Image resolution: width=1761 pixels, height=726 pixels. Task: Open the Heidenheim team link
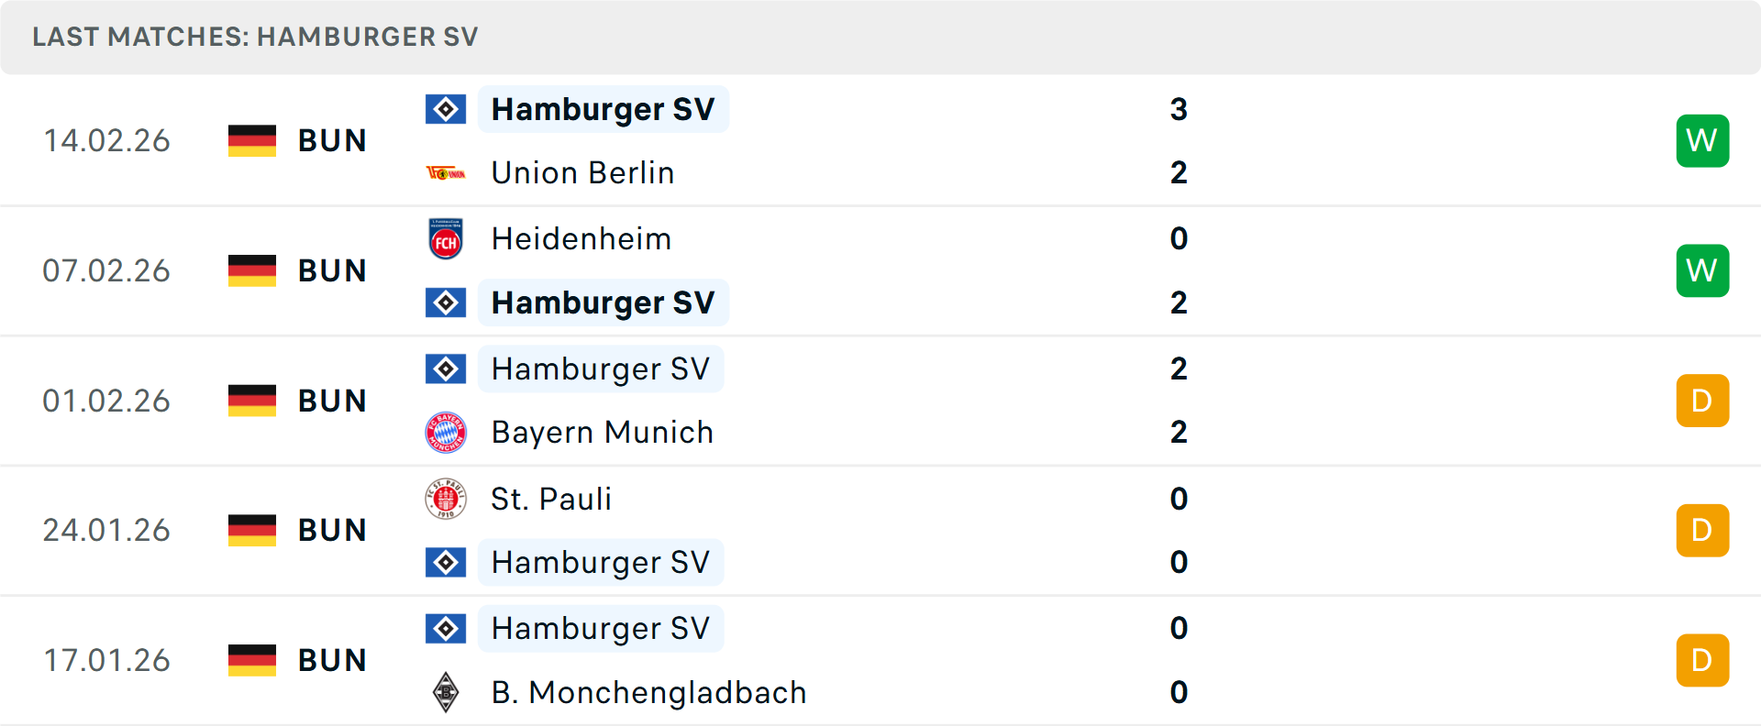[581, 239]
